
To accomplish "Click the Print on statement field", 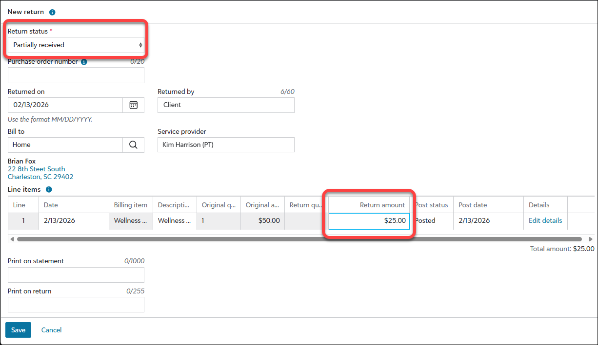I will click(76, 275).
